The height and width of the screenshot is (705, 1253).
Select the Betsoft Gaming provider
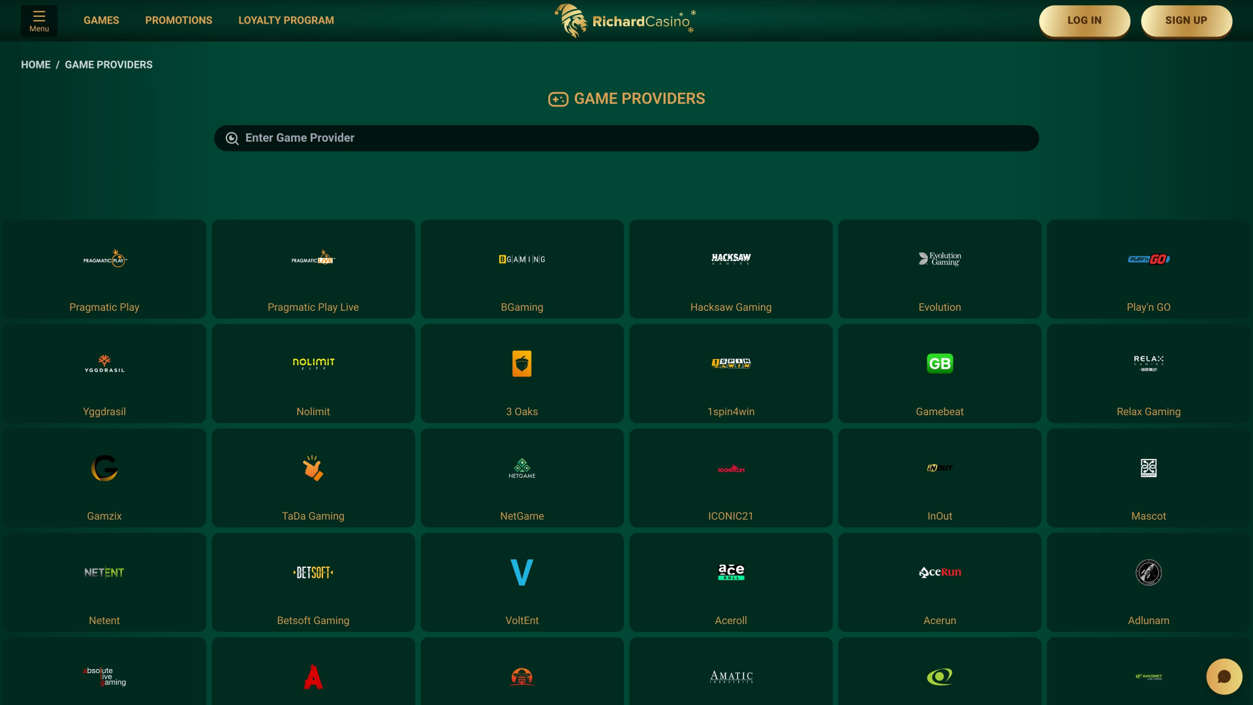pyautogui.click(x=313, y=582)
